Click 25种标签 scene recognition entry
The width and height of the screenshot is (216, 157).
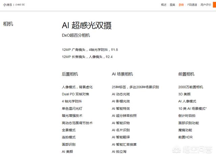pos(135,87)
